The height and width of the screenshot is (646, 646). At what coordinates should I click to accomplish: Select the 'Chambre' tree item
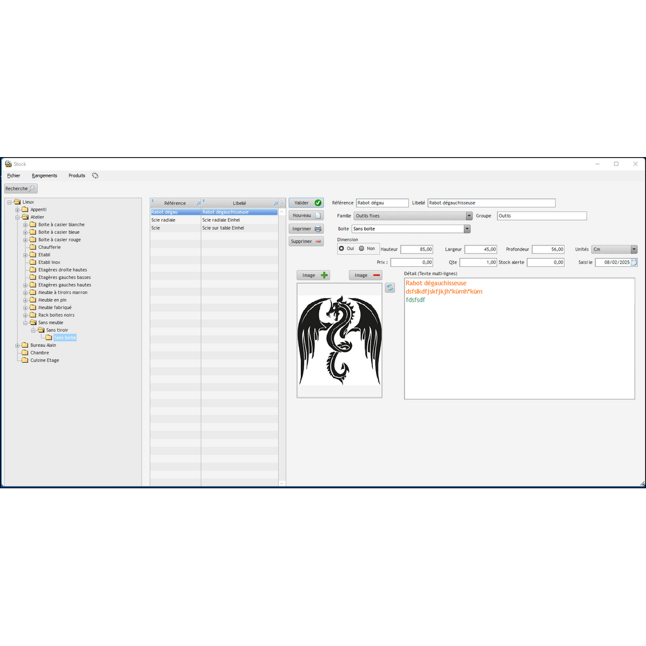coord(40,353)
